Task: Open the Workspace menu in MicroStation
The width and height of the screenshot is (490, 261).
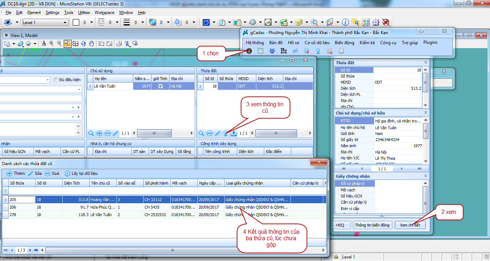Action: pyautogui.click(x=104, y=13)
